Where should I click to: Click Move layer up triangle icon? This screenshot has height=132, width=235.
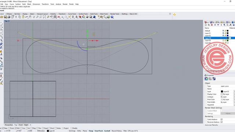click(x=215, y=25)
